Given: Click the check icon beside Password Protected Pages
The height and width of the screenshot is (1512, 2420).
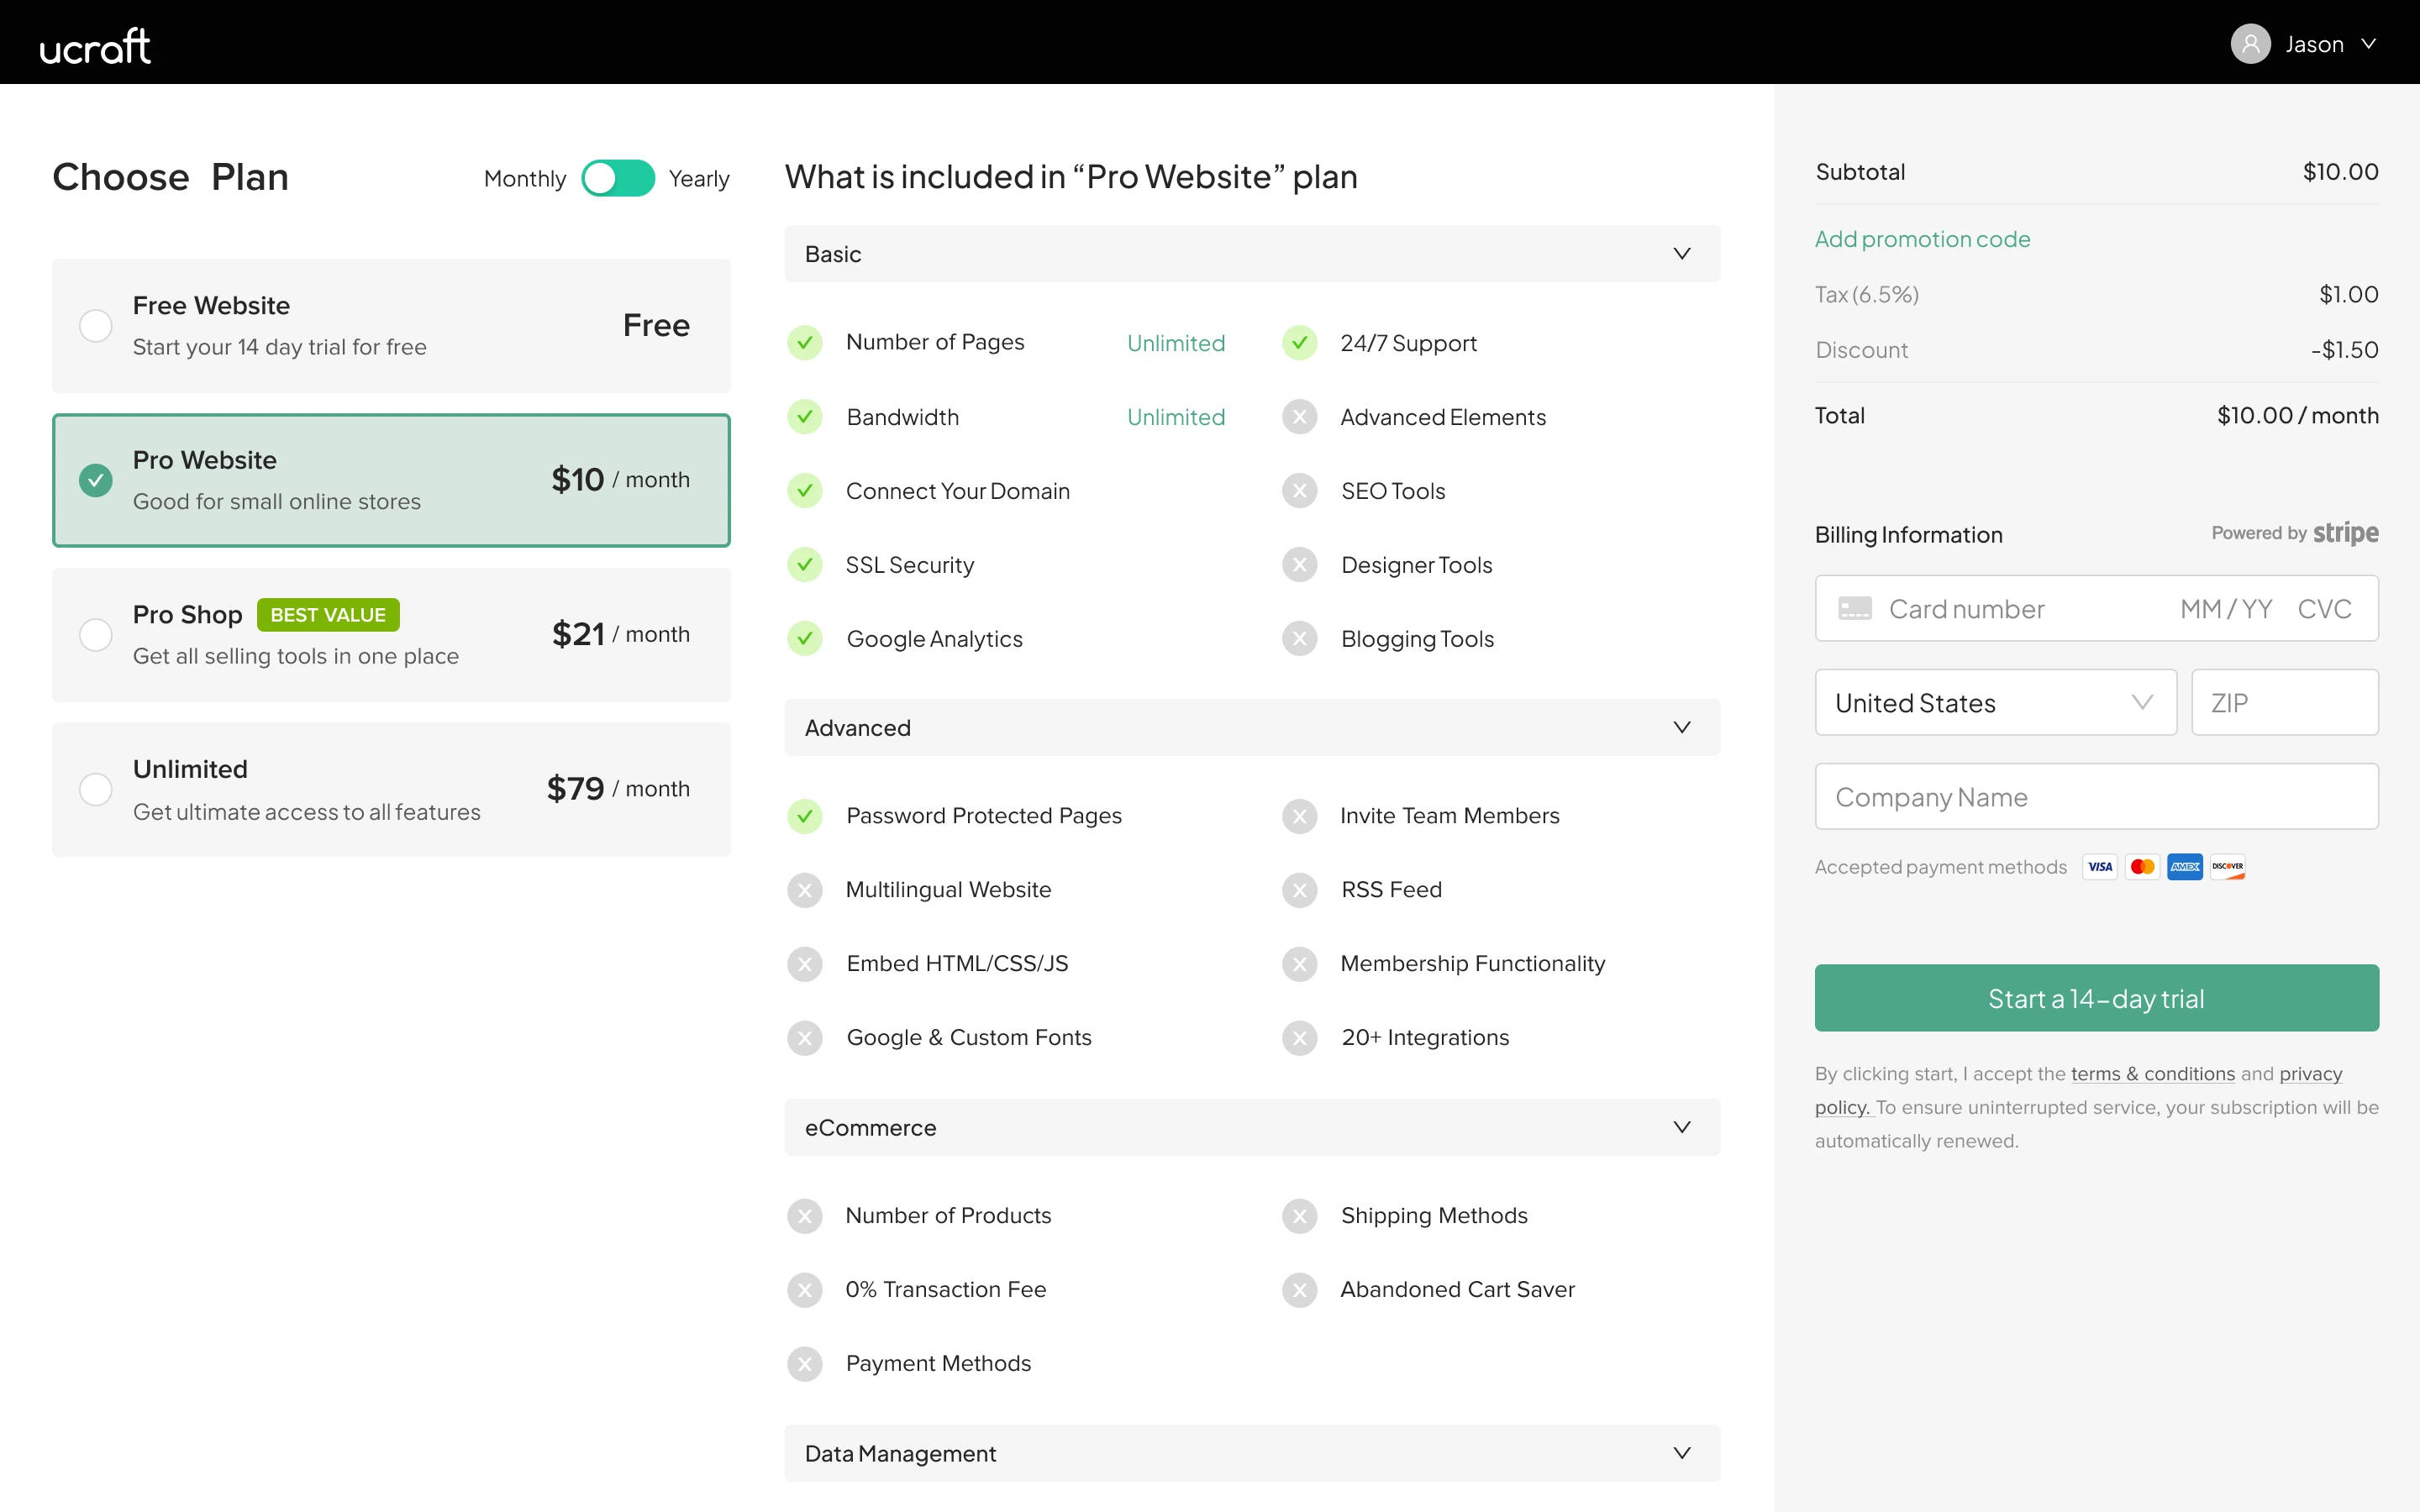Looking at the screenshot, I should tap(804, 816).
